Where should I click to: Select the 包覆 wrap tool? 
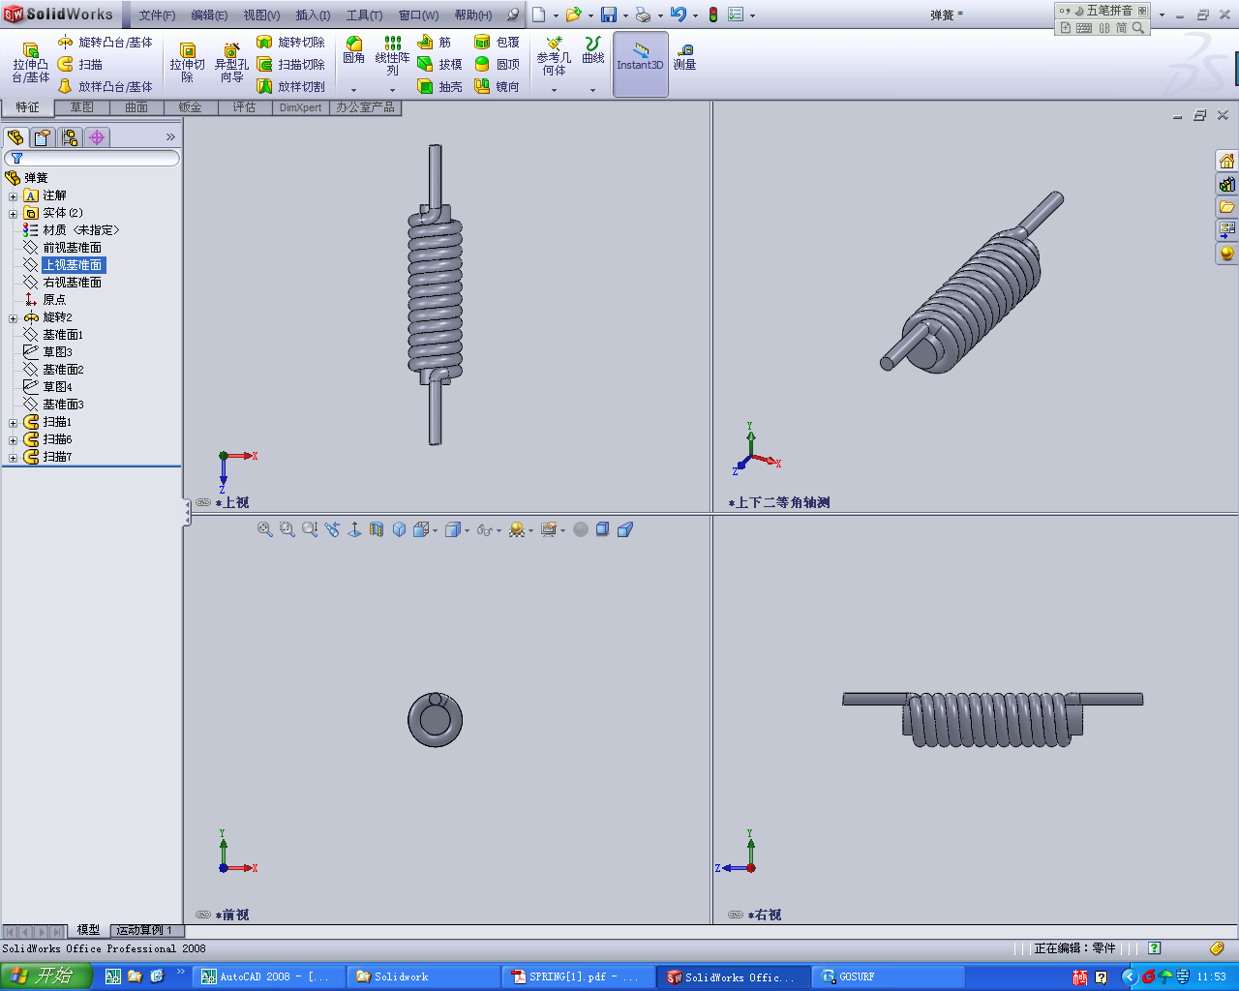(498, 42)
